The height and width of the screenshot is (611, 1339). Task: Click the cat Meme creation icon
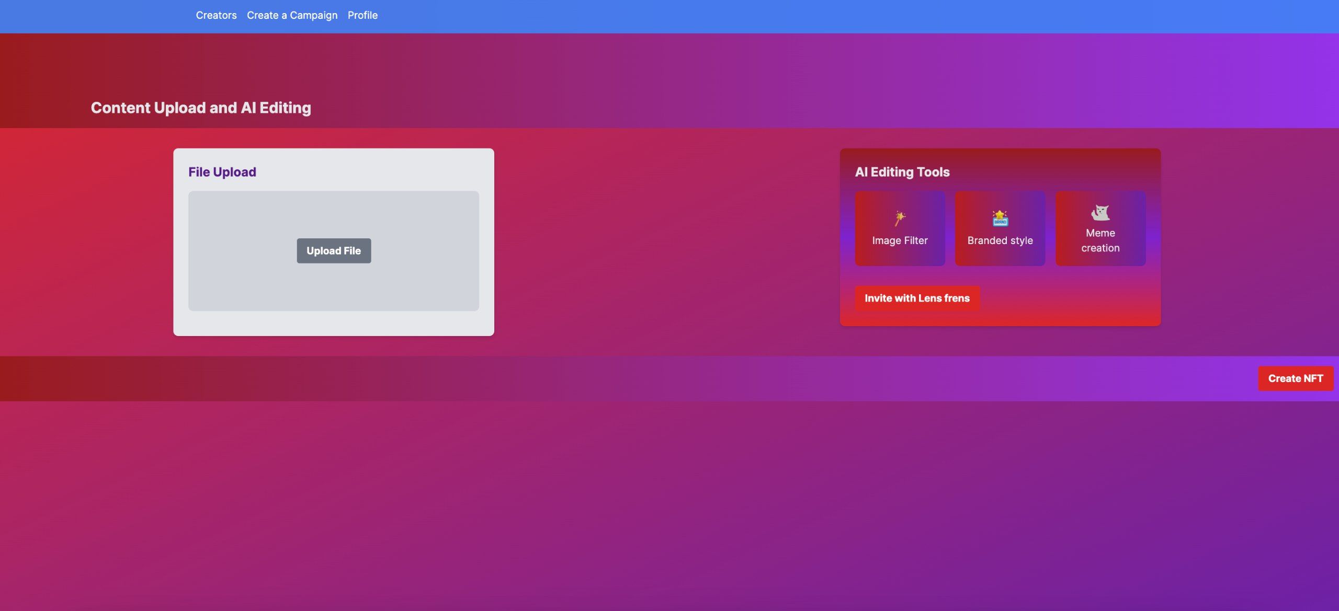[1100, 212]
